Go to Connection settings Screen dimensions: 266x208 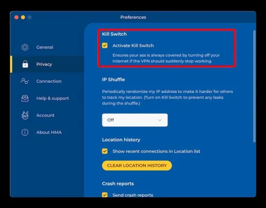(x=49, y=81)
